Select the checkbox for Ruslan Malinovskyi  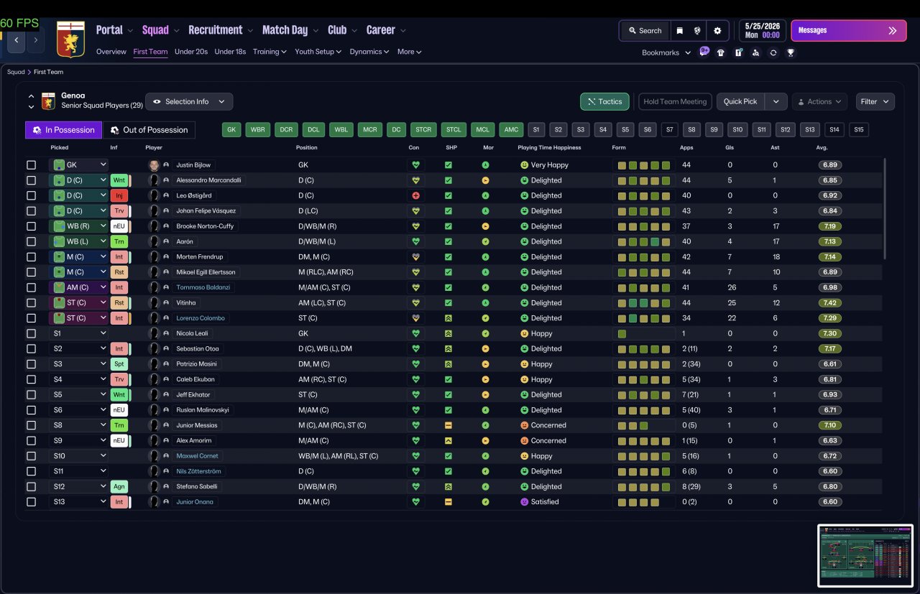click(x=31, y=410)
